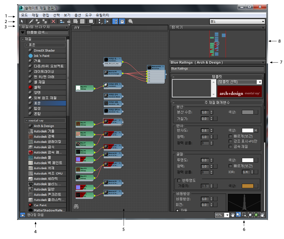Screen dimensions: 284x239
Task: Open the 재질 menu
Action: (35, 15)
